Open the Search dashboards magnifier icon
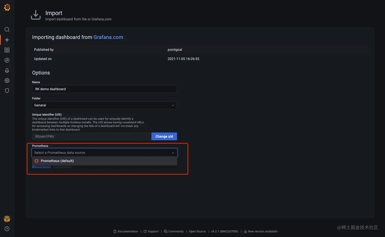Image resolution: width=385 pixels, height=237 pixels. tap(7, 30)
